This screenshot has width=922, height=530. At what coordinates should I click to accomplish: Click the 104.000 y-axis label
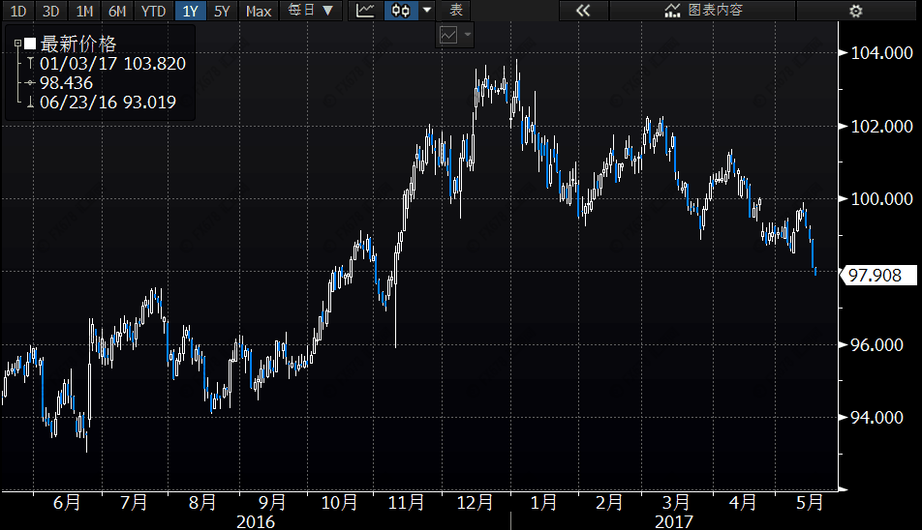point(882,53)
